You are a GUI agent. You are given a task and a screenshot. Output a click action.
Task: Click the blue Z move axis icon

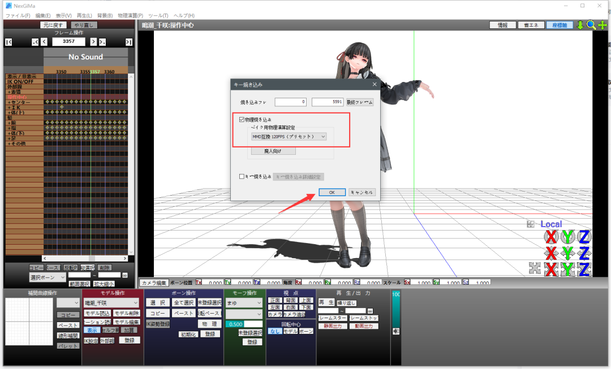pyautogui.click(x=584, y=253)
